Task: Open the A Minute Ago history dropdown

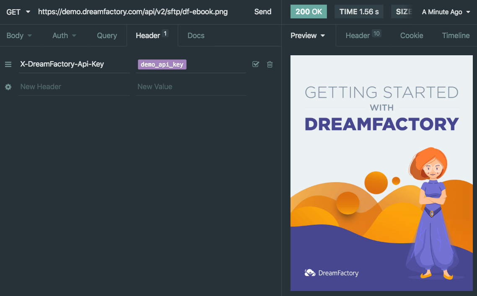Action: [446, 12]
